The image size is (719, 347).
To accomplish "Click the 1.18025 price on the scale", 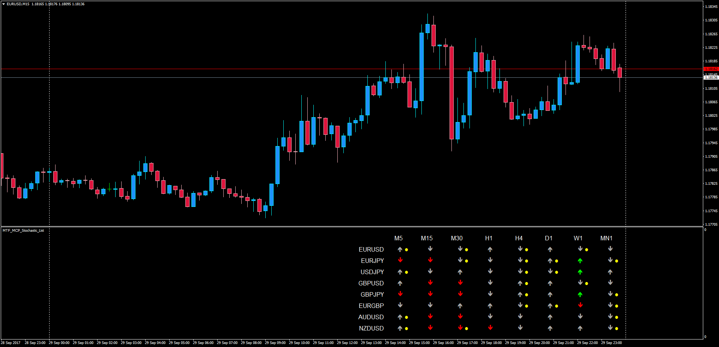I will pyautogui.click(x=711, y=116).
